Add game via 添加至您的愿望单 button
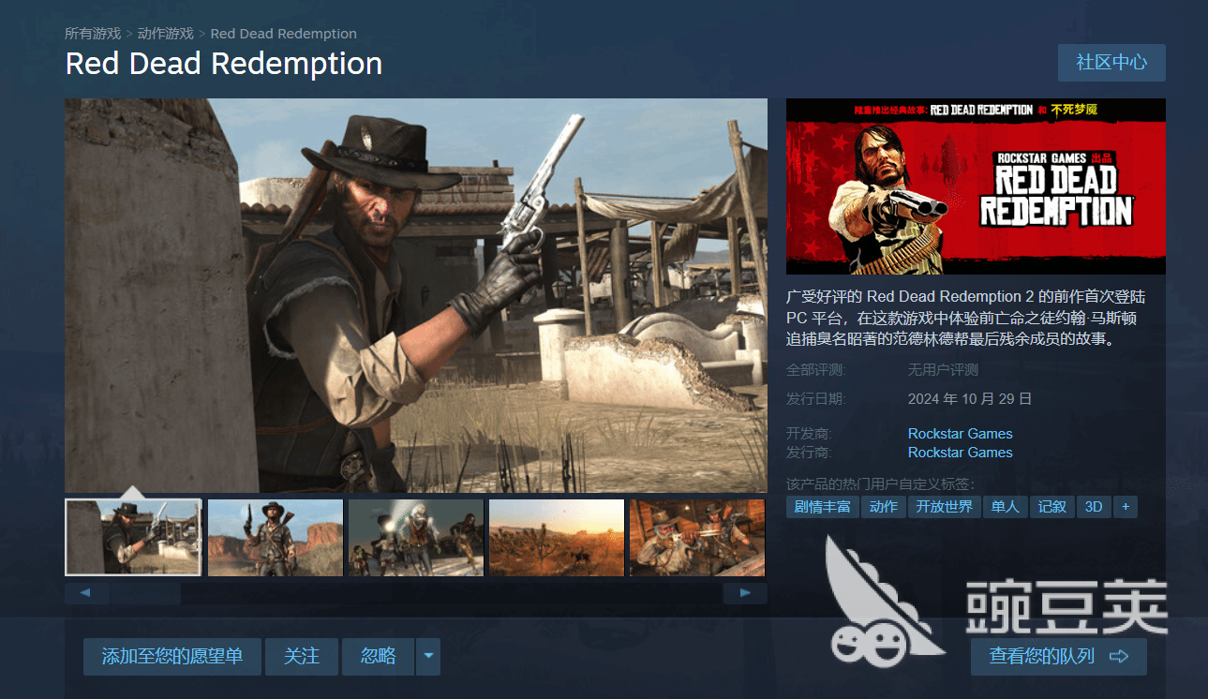 (172, 657)
